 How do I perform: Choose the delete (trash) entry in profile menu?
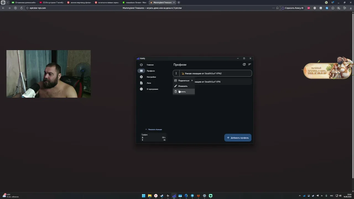pos(184,91)
